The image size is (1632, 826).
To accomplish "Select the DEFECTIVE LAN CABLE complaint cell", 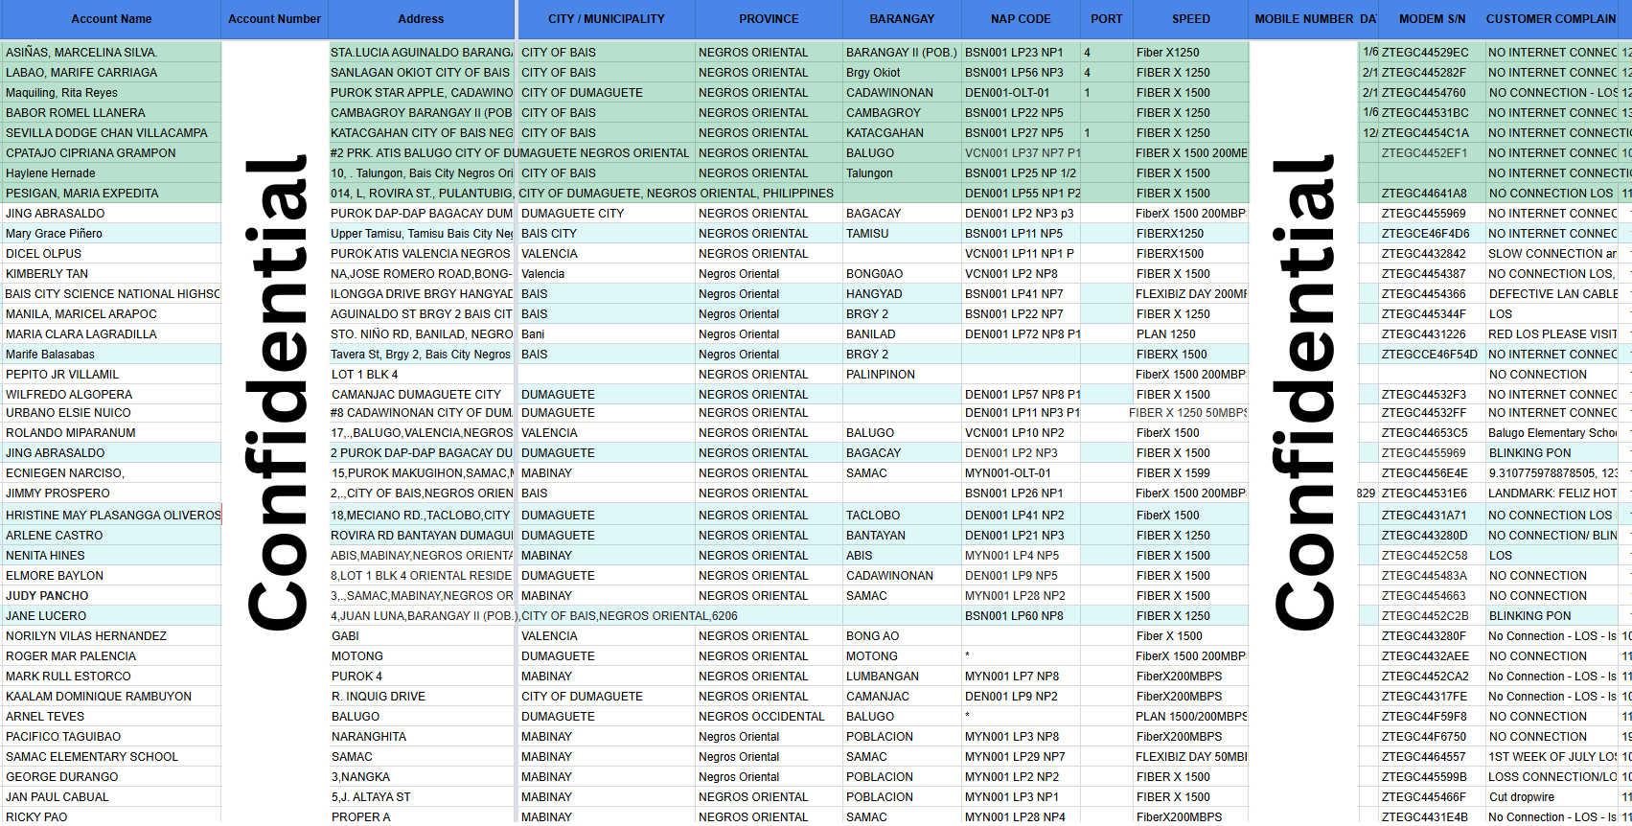I will 1552,294.
